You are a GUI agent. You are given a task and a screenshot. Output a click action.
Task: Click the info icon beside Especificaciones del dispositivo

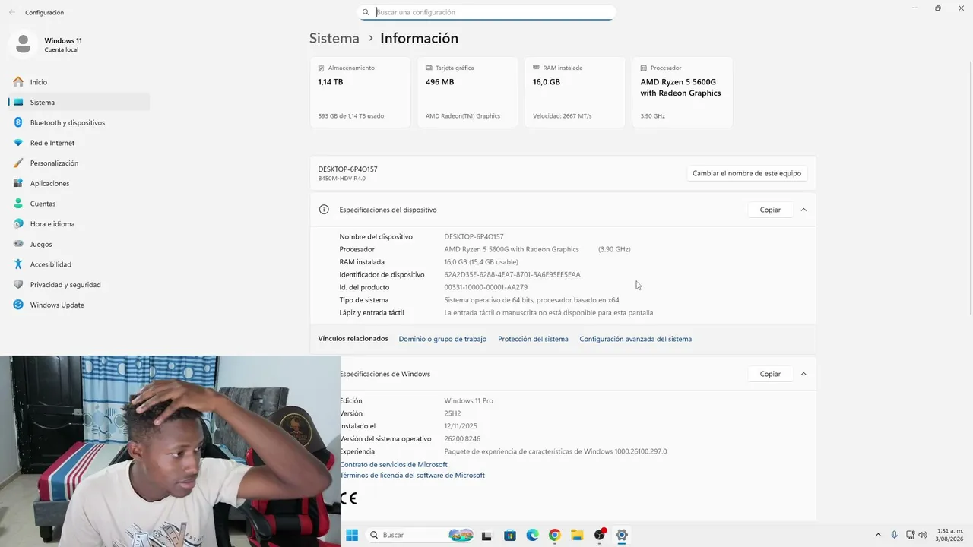tap(324, 210)
